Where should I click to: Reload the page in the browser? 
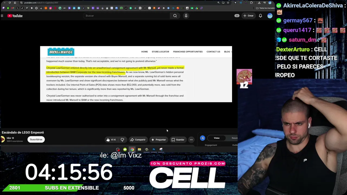click(x=10, y=3)
